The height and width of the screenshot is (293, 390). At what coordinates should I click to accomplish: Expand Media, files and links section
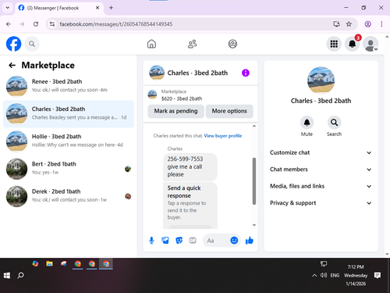(x=321, y=186)
